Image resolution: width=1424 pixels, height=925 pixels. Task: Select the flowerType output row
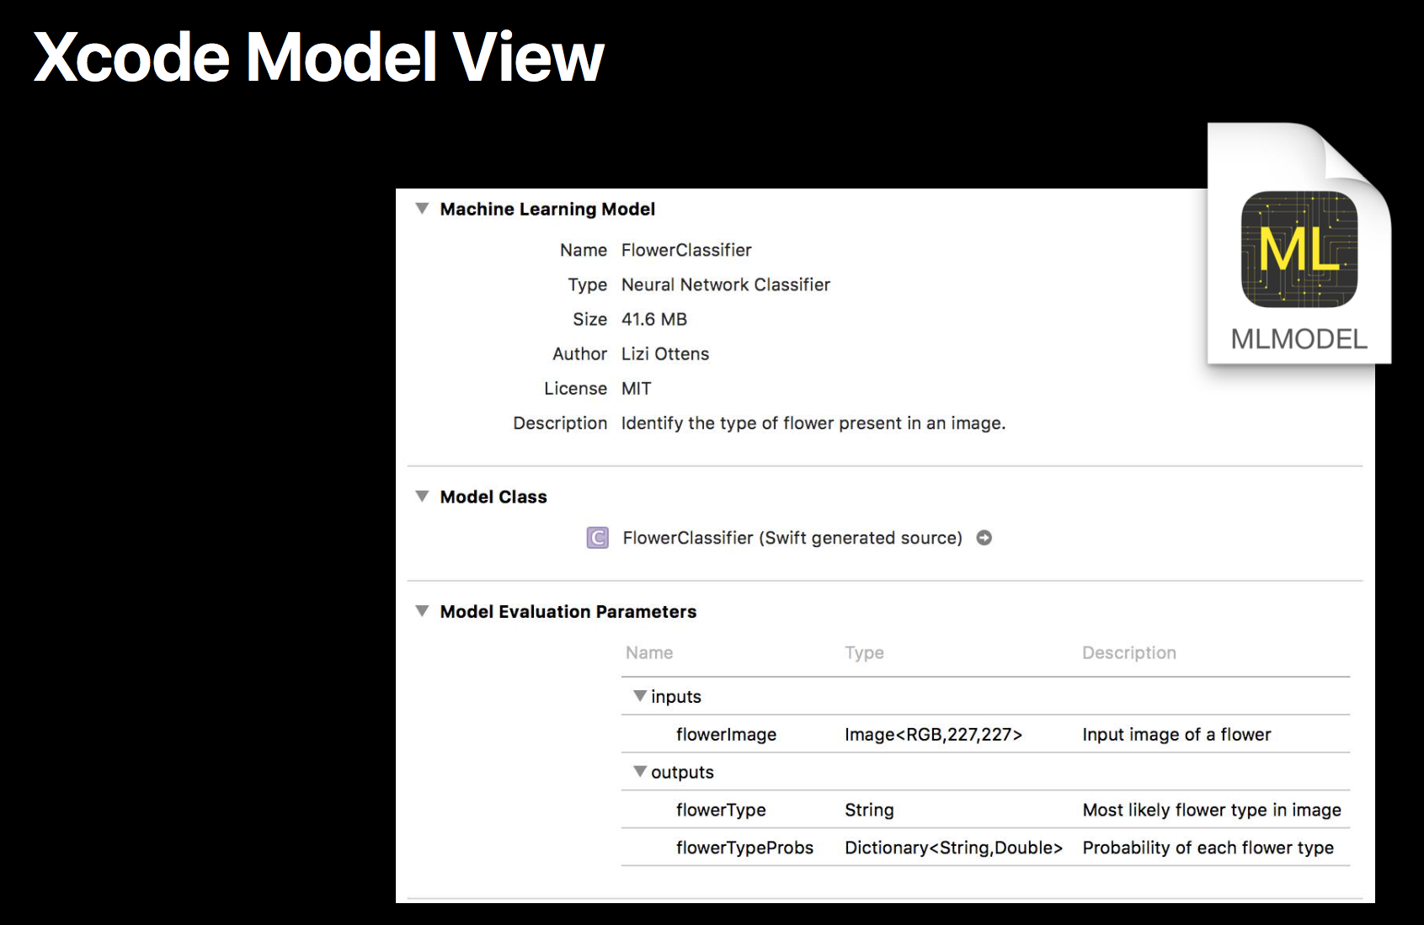pyautogui.click(x=721, y=810)
